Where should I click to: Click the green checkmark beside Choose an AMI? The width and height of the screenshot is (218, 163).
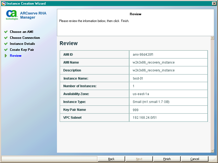[x=6, y=32]
